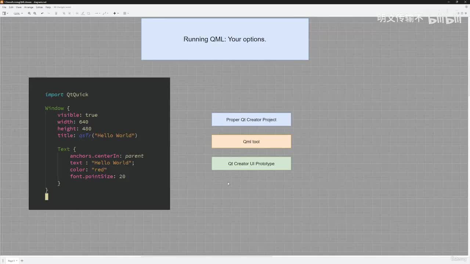This screenshot has width=470, height=264.
Task: Undo the last change
Action: (x=42, y=14)
